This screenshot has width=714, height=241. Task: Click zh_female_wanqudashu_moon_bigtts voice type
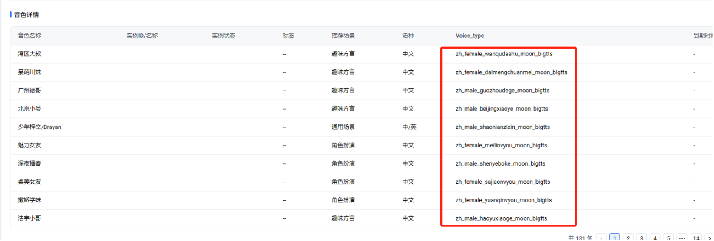(x=504, y=54)
